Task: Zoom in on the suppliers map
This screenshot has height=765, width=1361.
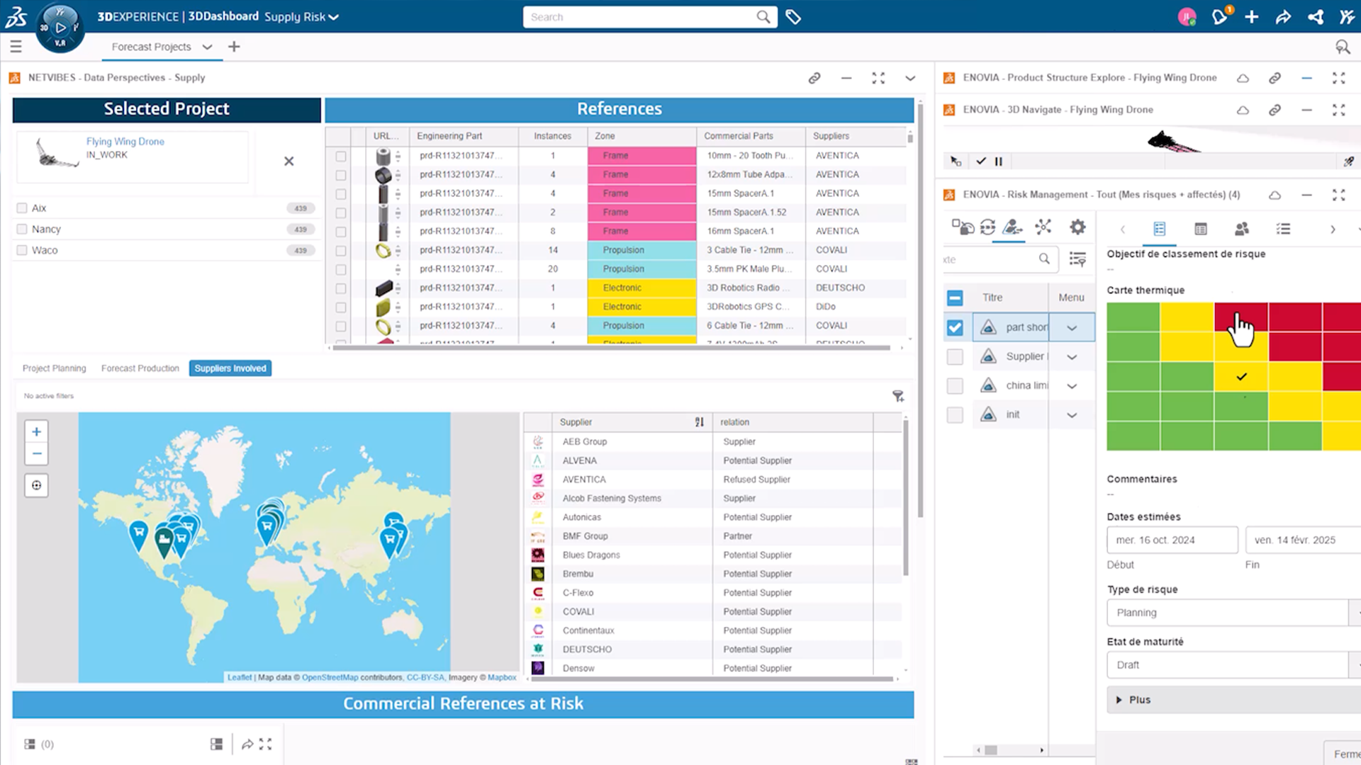Action: point(36,431)
